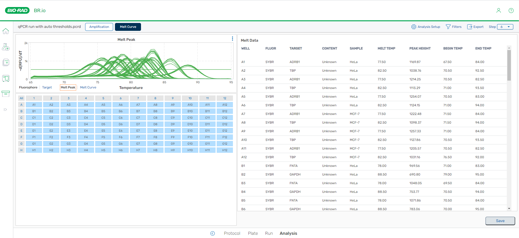
Task: Select the Melt Curve chart view tab
Action: [x=88, y=87]
